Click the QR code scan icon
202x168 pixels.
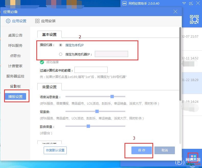194,19
